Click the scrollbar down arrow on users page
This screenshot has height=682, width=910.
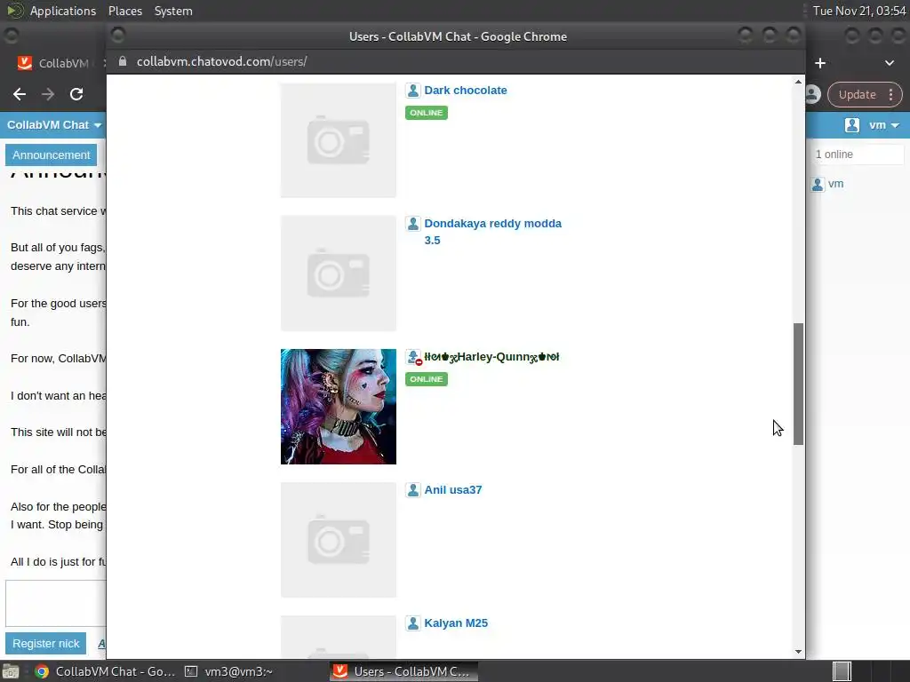tap(798, 652)
